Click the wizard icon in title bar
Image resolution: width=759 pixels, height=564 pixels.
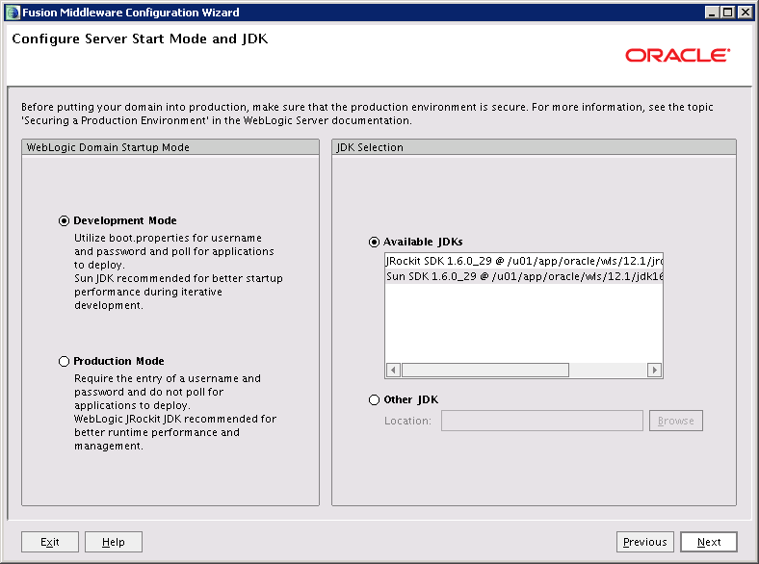(12, 12)
